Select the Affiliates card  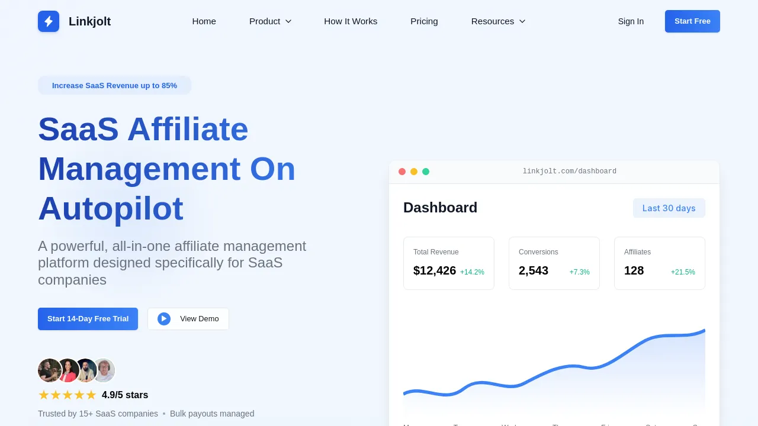tap(660, 263)
